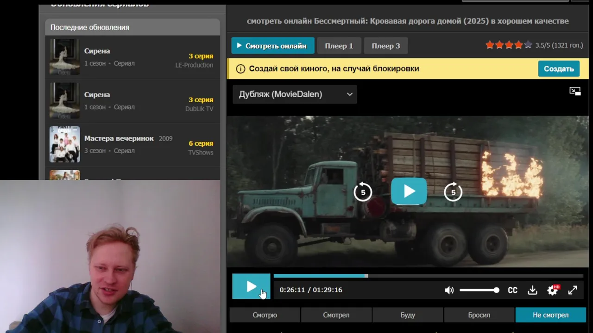Mark the movie as Смотрел
Viewport: 593px width, 333px height.
coord(336,315)
